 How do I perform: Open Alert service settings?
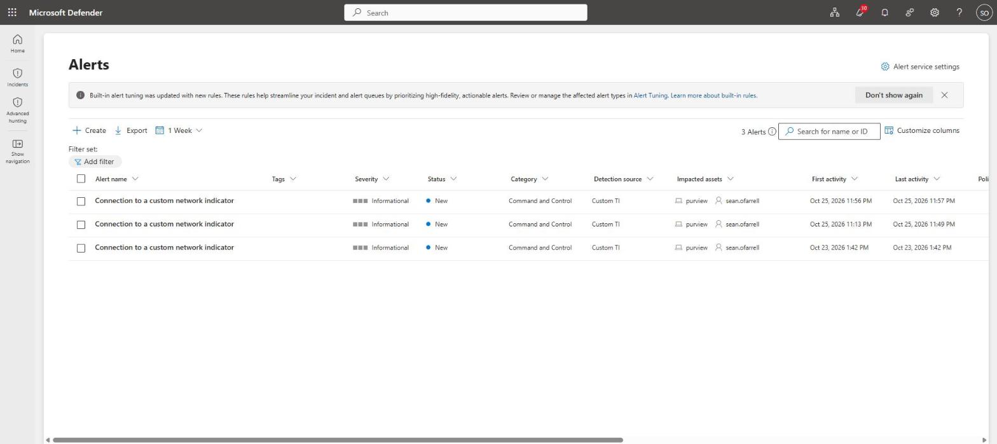tap(919, 66)
